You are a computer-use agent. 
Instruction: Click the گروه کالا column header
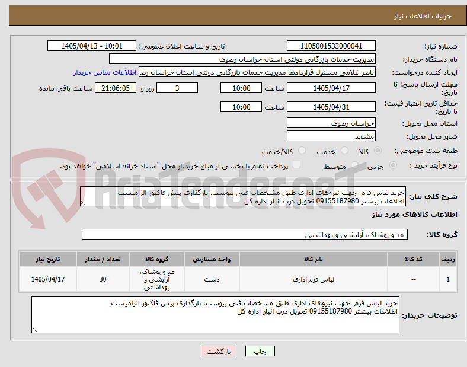pos(156,259)
